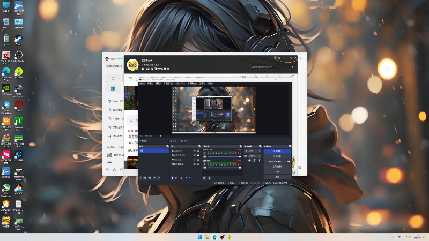
Task: Move the selected scene up
Action: 154,178
